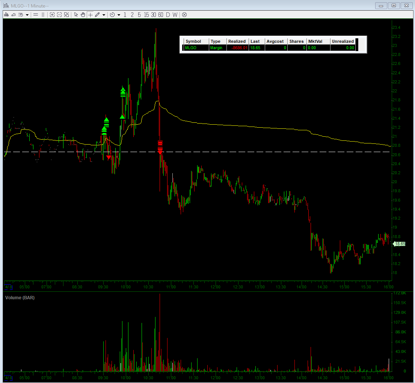Select the hand pan tool

(83, 15)
